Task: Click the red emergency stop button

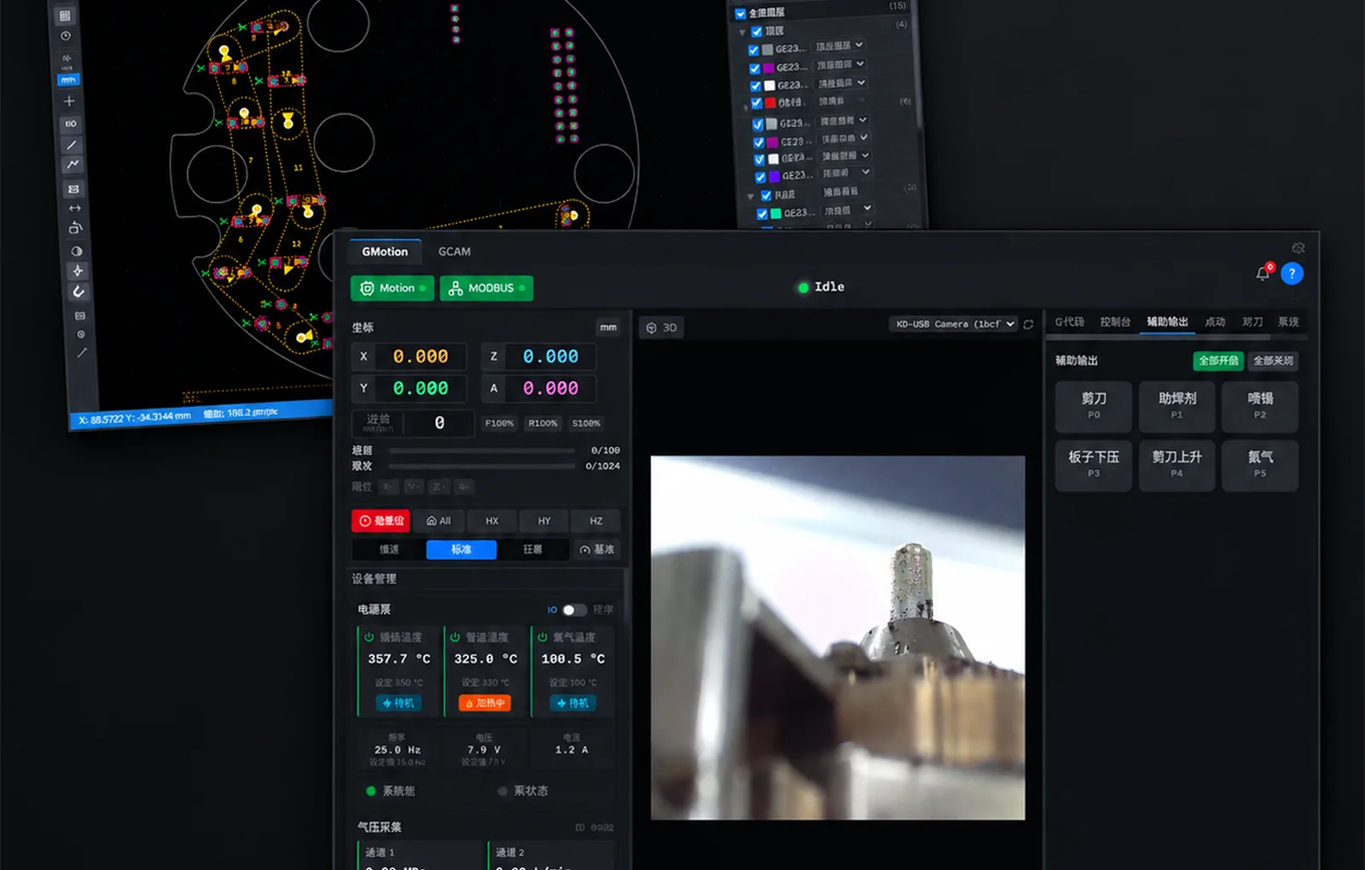Action: click(381, 520)
